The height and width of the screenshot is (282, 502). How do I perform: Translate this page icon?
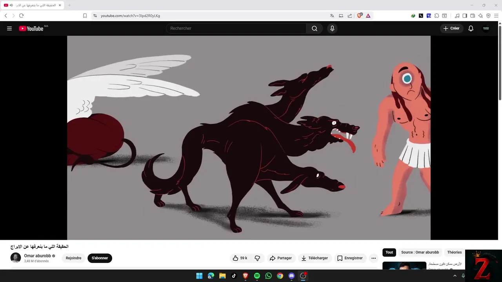pos(332,16)
